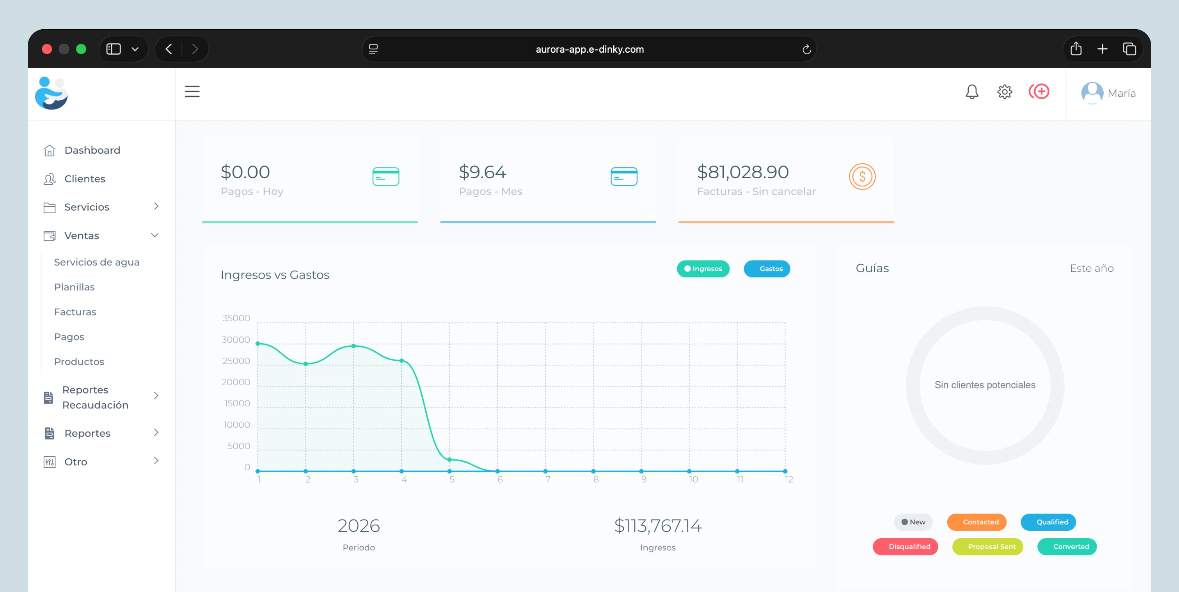
Task: Toggle the Disqualified legend filter
Action: (x=905, y=547)
